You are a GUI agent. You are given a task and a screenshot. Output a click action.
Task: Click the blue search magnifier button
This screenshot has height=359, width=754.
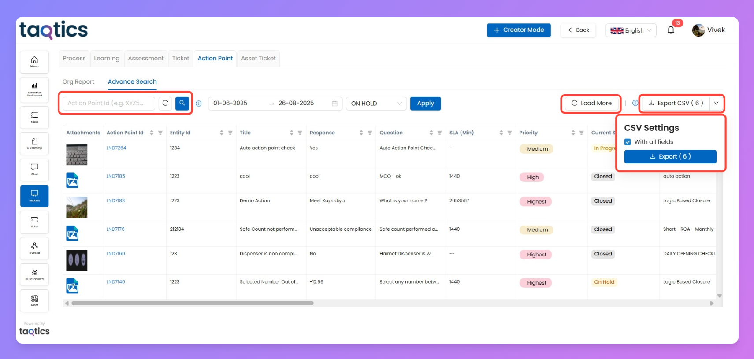pos(182,103)
